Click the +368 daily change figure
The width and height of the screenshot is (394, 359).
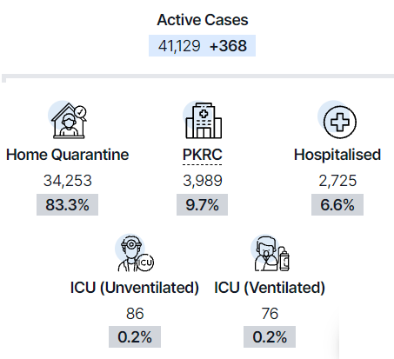tap(228, 46)
